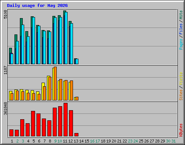
Task: Click the red KBytes bar for day 5
Action: (33, 124)
